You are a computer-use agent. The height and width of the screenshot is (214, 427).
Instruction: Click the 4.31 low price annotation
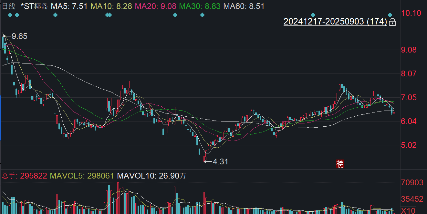coord(220,161)
